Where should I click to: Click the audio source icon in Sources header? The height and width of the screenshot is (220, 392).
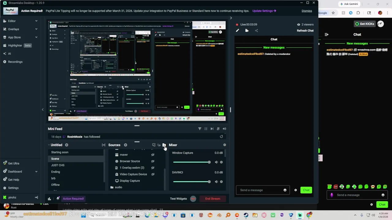point(159,145)
